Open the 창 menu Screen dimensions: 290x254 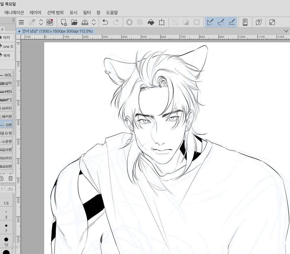(98, 12)
